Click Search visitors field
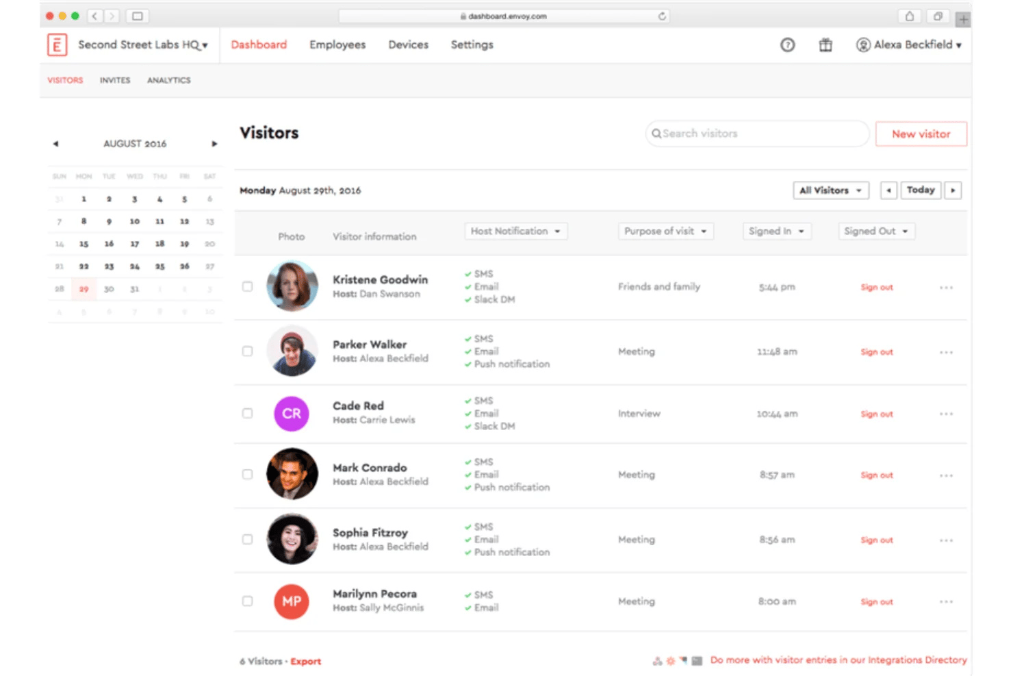Viewport: 1013px width, 676px height. pos(757,134)
